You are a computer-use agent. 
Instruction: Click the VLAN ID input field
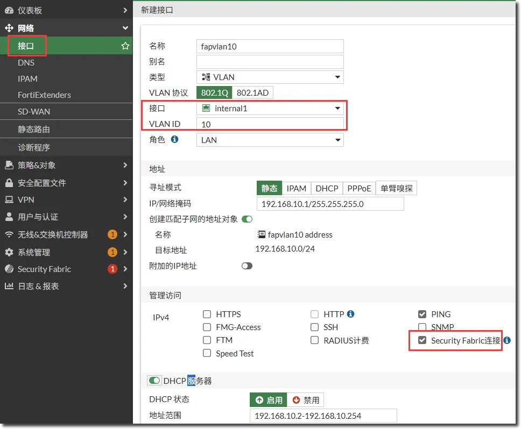270,124
